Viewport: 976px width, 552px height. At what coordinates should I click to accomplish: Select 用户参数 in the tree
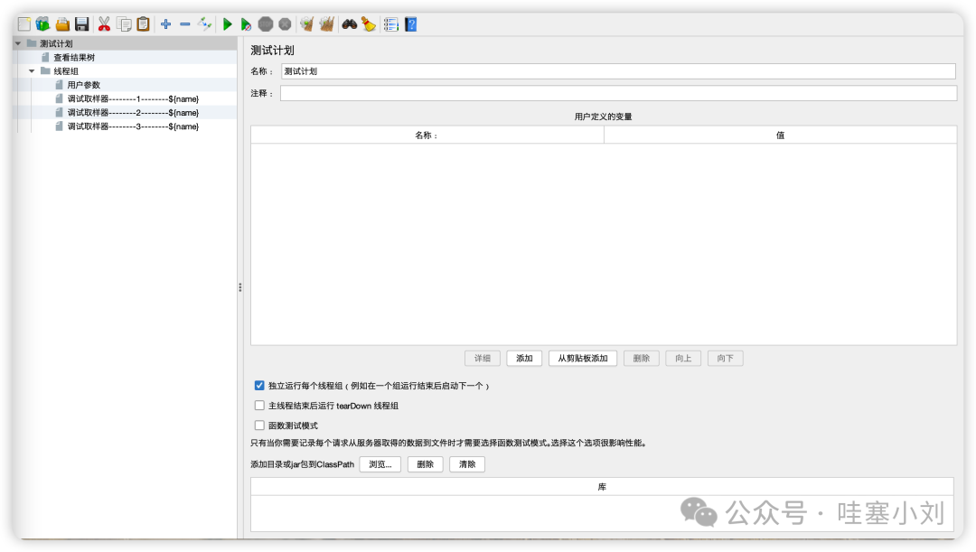pos(83,85)
